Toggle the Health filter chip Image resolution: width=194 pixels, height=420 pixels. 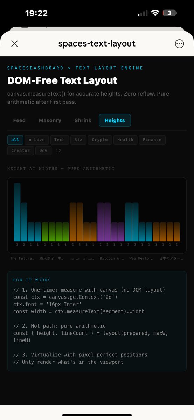pyautogui.click(x=125, y=140)
